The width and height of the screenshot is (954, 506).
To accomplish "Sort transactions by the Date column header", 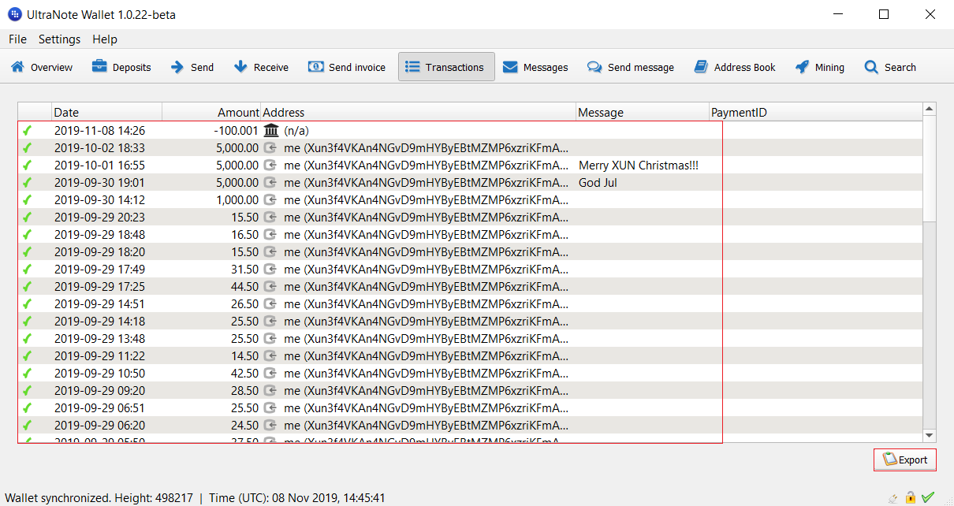I will (x=107, y=113).
